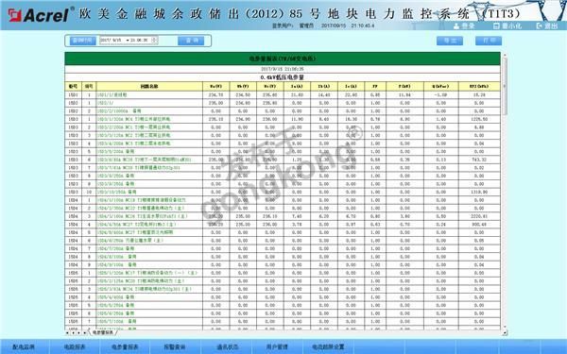Click the time spinner down arrow

pos(155,42)
